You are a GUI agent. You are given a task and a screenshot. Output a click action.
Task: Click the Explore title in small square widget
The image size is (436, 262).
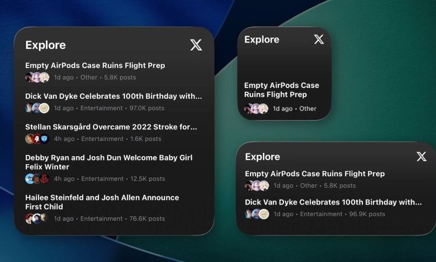coord(262,40)
